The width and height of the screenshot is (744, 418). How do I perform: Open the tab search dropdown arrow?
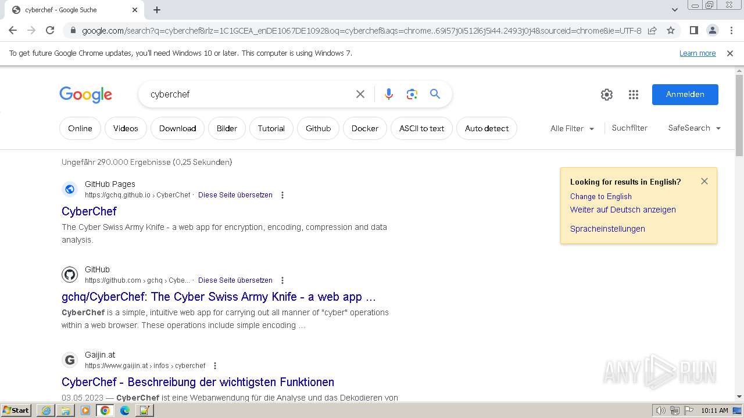675,10
